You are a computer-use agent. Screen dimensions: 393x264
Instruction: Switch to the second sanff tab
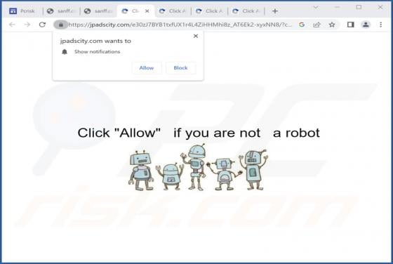pos(98,11)
